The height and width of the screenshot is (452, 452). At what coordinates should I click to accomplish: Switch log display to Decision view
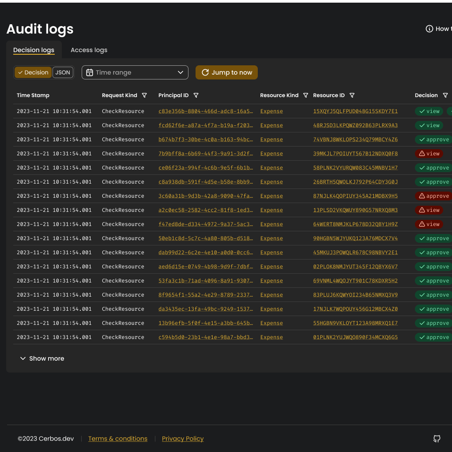point(33,72)
